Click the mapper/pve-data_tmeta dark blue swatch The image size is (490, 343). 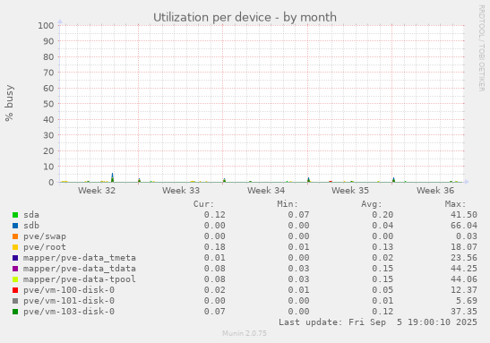pos(15,258)
